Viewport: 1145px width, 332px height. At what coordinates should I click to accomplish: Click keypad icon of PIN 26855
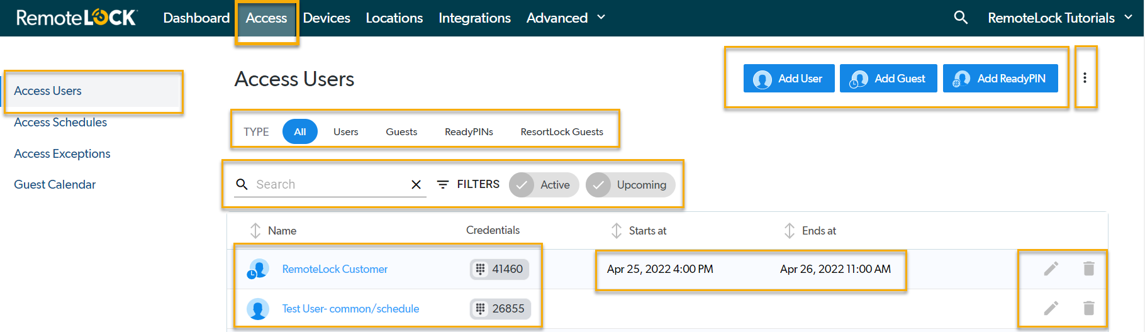(480, 309)
